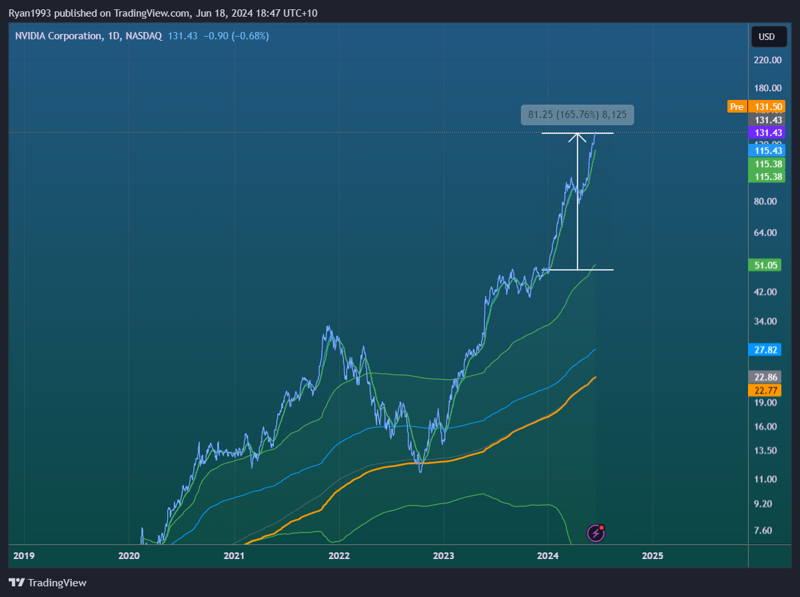Click the orange Pre pre-market label

point(736,107)
